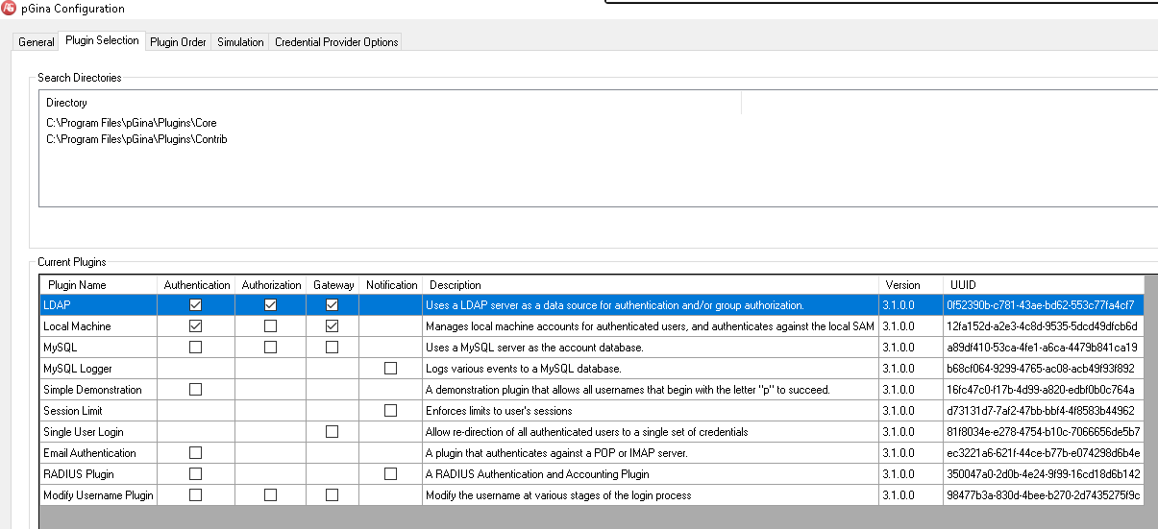Image resolution: width=1158 pixels, height=529 pixels.
Task: Select the Plugins\Core search directory
Action: [132, 123]
